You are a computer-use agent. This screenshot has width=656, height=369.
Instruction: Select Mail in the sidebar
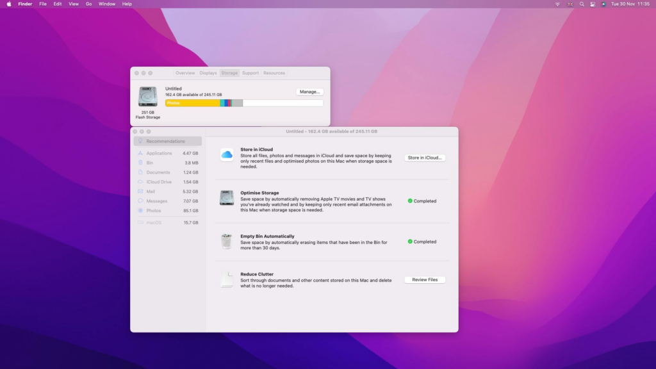click(x=167, y=192)
